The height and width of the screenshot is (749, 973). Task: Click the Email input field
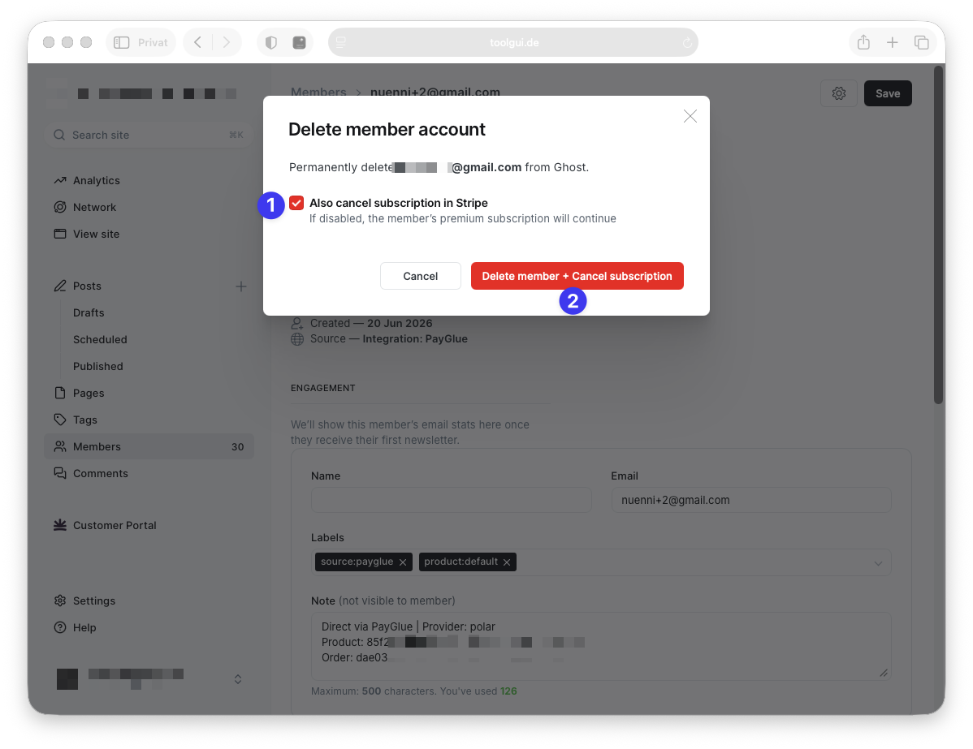click(750, 500)
